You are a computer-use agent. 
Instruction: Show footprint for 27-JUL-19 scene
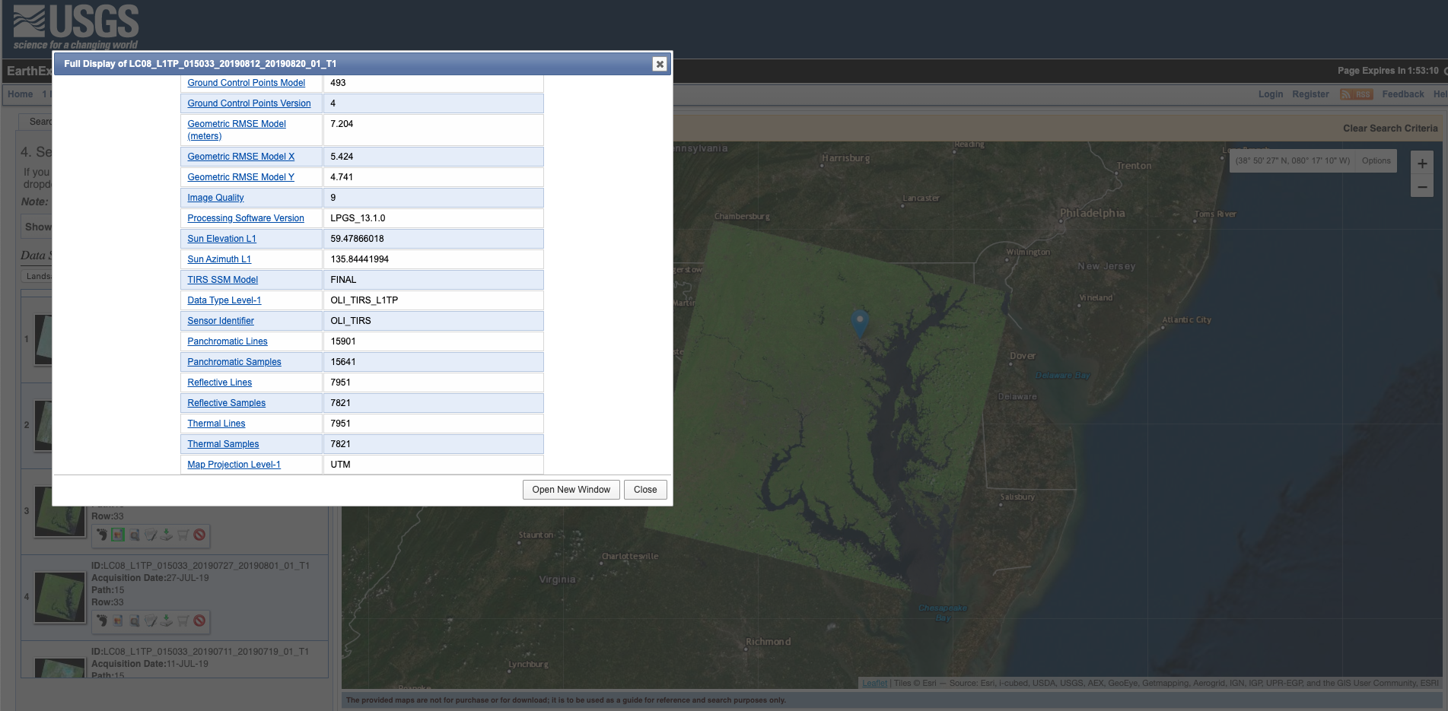[101, 621]
